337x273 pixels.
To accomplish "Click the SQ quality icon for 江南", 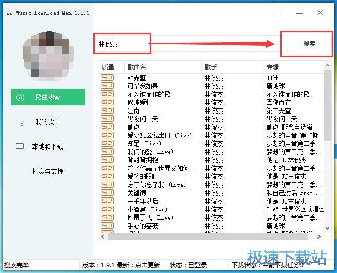I will point(107,111).
